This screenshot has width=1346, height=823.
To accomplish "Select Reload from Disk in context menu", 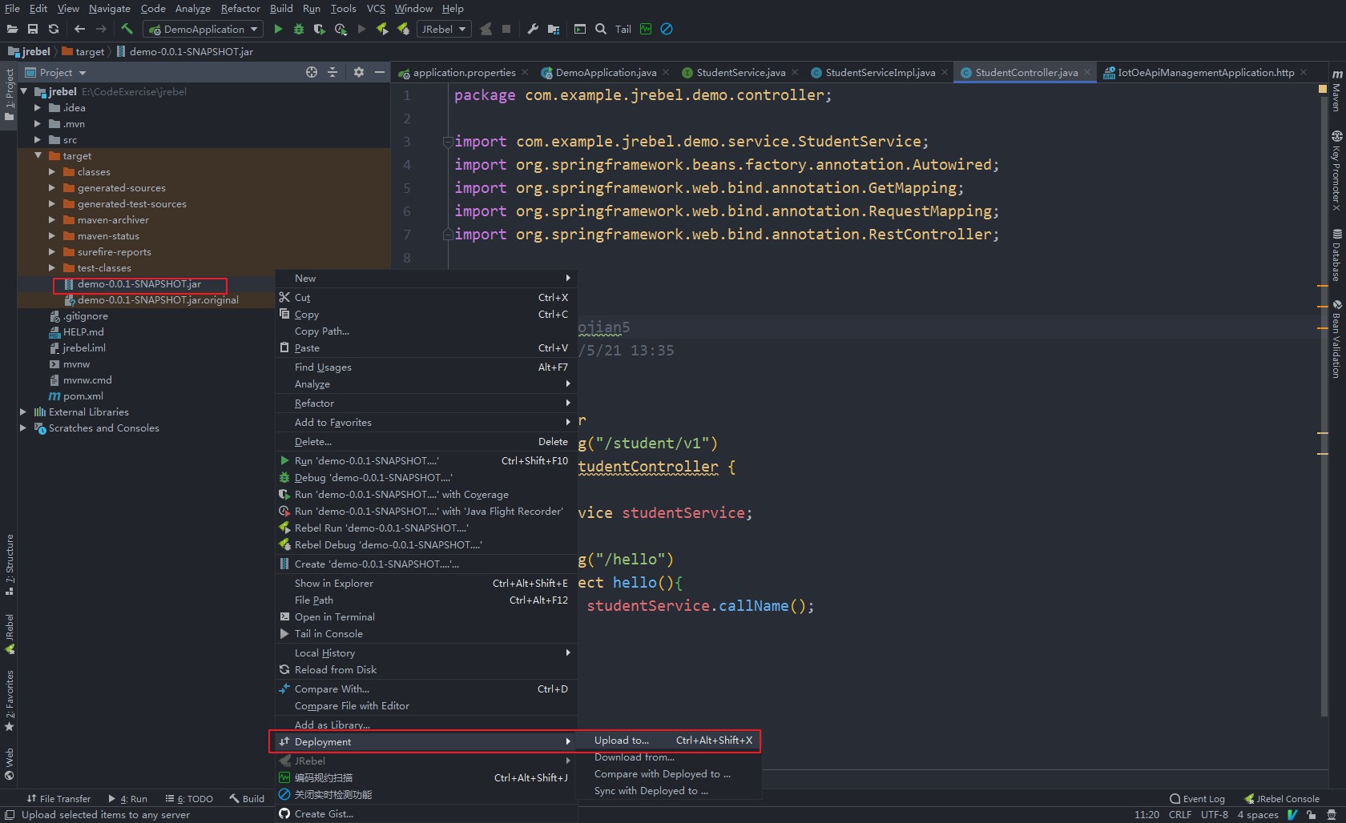I will coord(425,670).
